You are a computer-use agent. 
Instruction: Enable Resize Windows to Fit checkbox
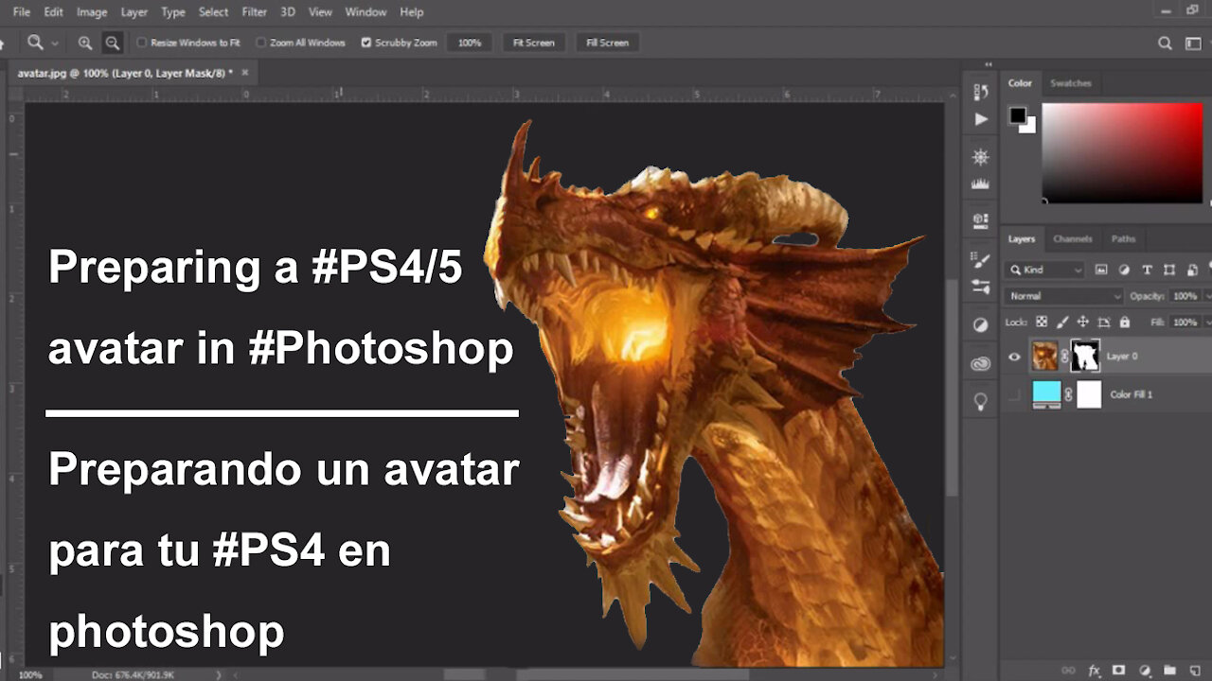pos(142,43)
